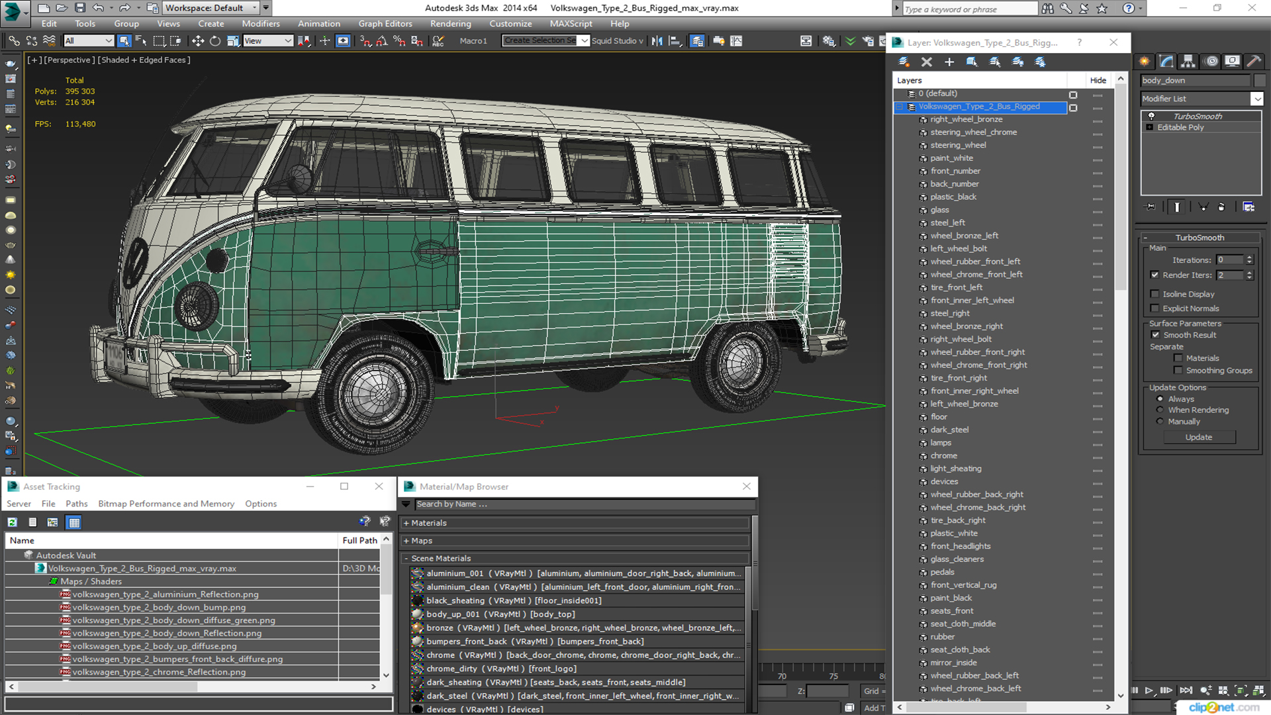The height and width of the screenshot is (715, 1271).
Task: Open the Modifiers menu
Action: [260, 24]
